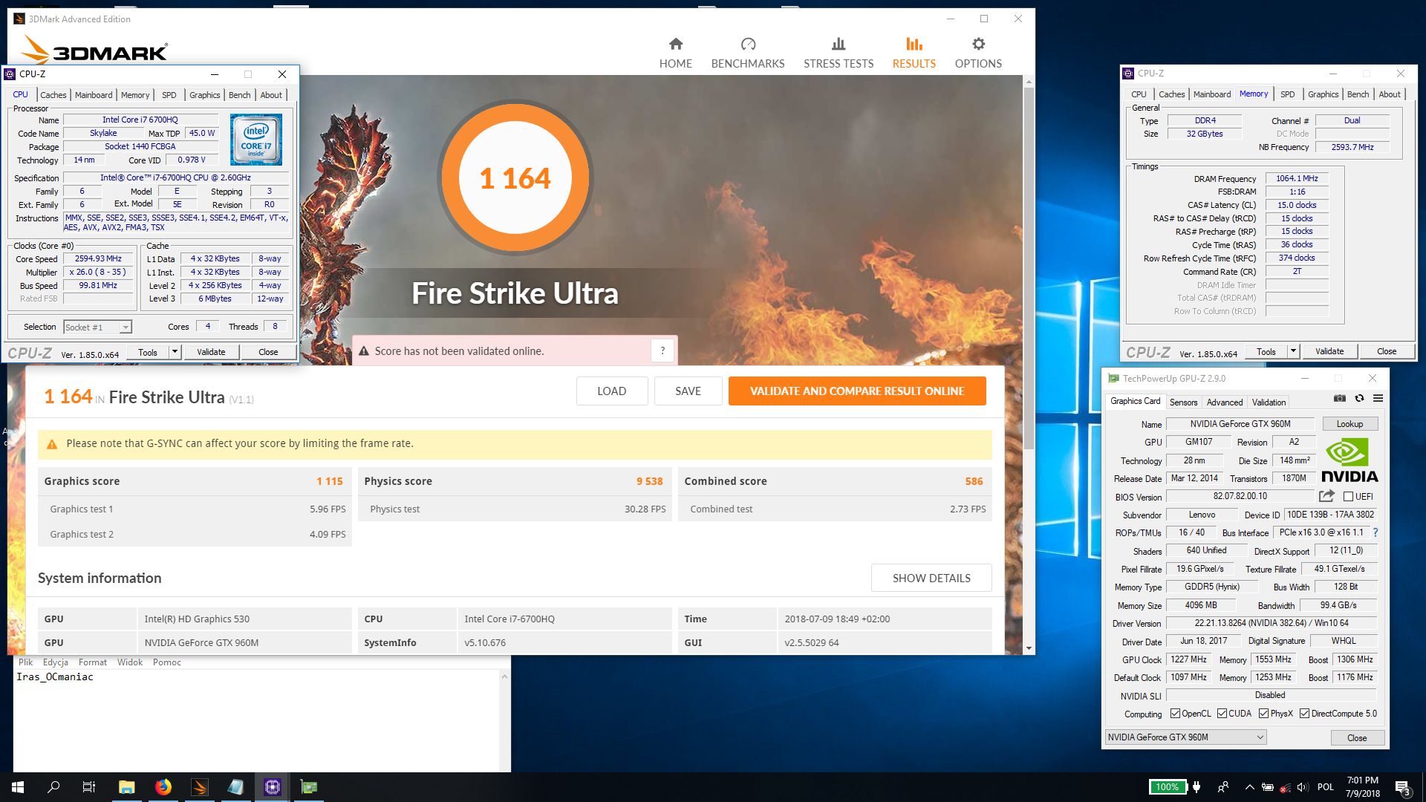This screenshot has height=802, width=1426.
Task: Click the LOAD button
Action: click(x=612, y=391)
